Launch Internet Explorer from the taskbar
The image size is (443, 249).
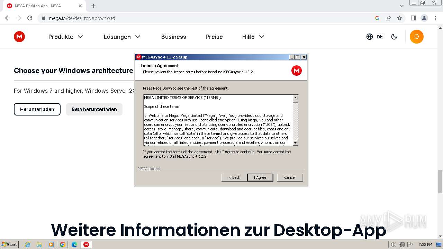pyautogui.click(x=28, y=245)
